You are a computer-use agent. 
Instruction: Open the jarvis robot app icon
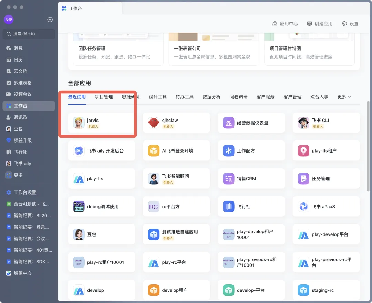79,123
